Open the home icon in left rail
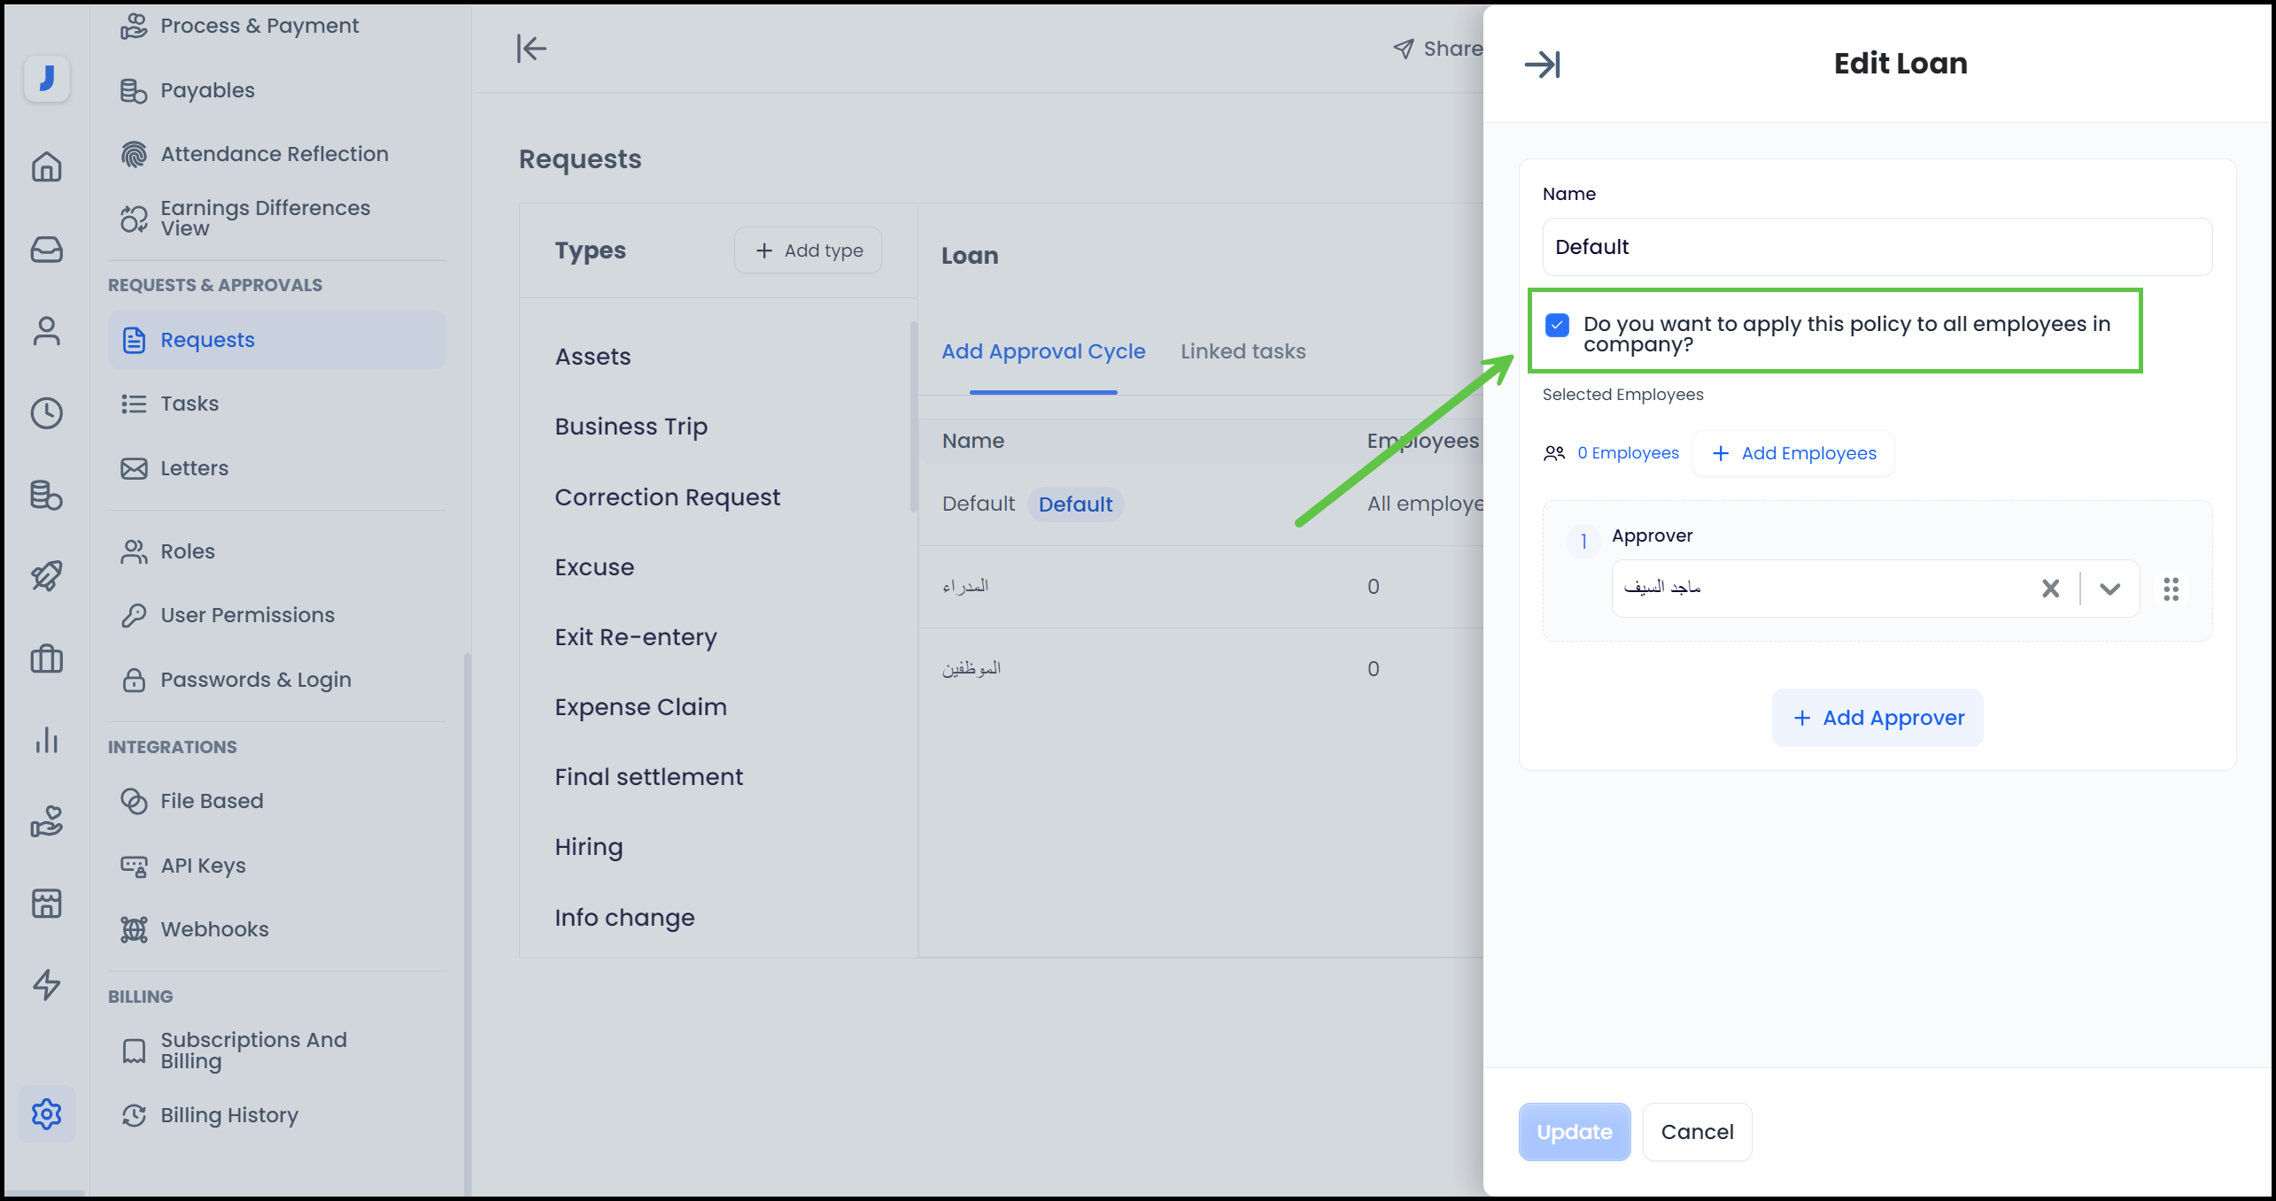This screenshot has width=2276, height=1201. click(x=46, y=166)
